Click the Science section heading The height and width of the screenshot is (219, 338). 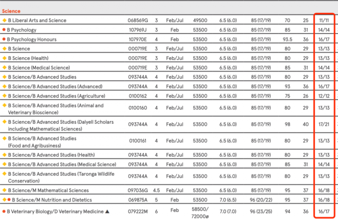(x=11, y=11)
